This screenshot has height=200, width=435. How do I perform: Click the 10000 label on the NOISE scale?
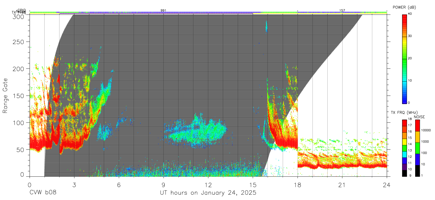click(x=426, y=131)
